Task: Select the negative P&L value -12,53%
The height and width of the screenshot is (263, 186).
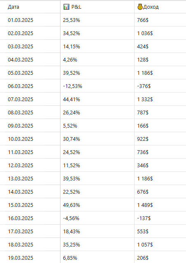Action: pyautogui.click(x=72, y=86)
